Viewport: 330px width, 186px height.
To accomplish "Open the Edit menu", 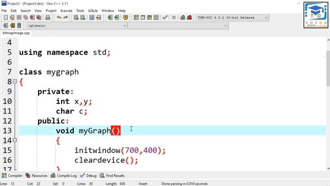I will [13, 10].
